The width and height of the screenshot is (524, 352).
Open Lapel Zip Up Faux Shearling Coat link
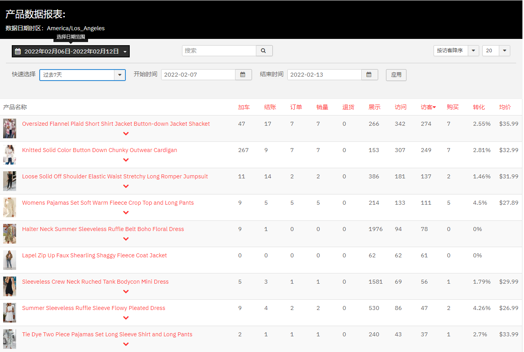pos(94,255)
